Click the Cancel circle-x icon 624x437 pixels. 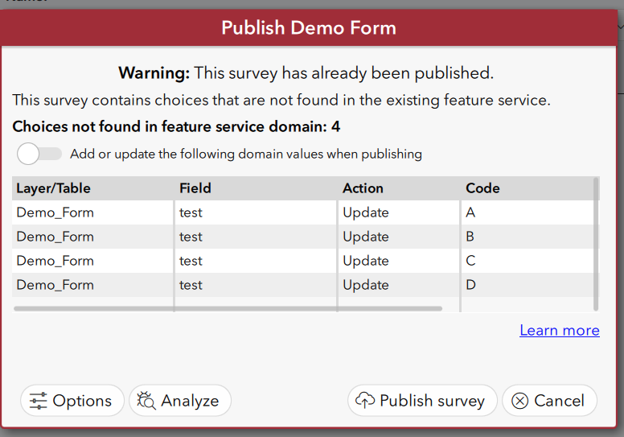pos(520,401)
